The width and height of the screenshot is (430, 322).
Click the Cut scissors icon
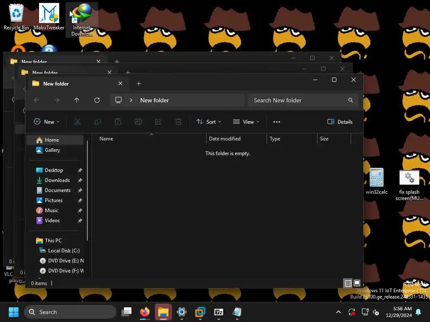(x=78, y=122)
